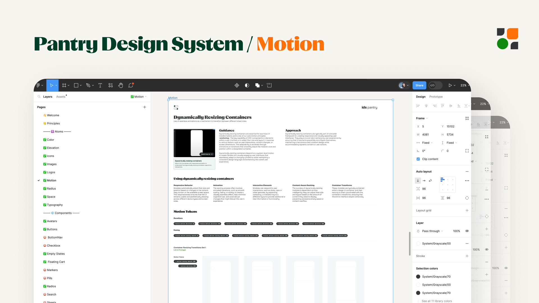Toggle layer visibility eye icon
Image resolution: width=539 pixels, height=303 pixels.
tap(467, 231)
